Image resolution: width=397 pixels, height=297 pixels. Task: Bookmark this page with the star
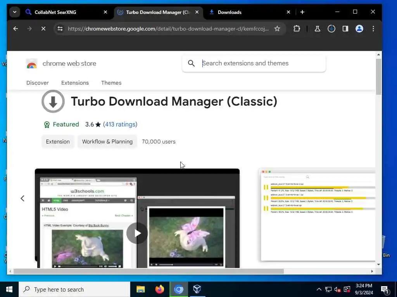click(277, 29)
